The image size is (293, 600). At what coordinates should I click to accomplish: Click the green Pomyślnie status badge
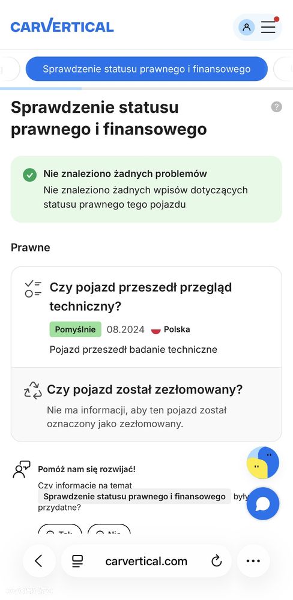(76, 329)
